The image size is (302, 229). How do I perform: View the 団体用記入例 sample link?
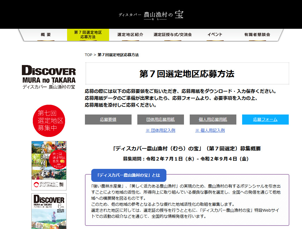(160, 130)
